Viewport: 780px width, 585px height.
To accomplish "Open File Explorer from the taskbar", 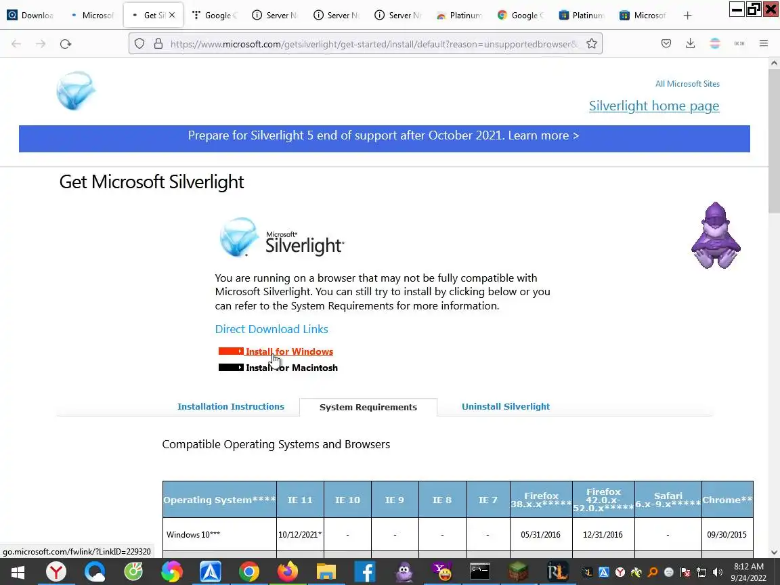I will 326,572.
